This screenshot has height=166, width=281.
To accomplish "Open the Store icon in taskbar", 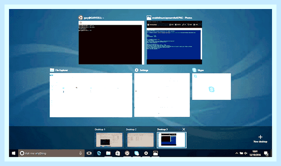I will pyautogui.click(x=118, y=153).
